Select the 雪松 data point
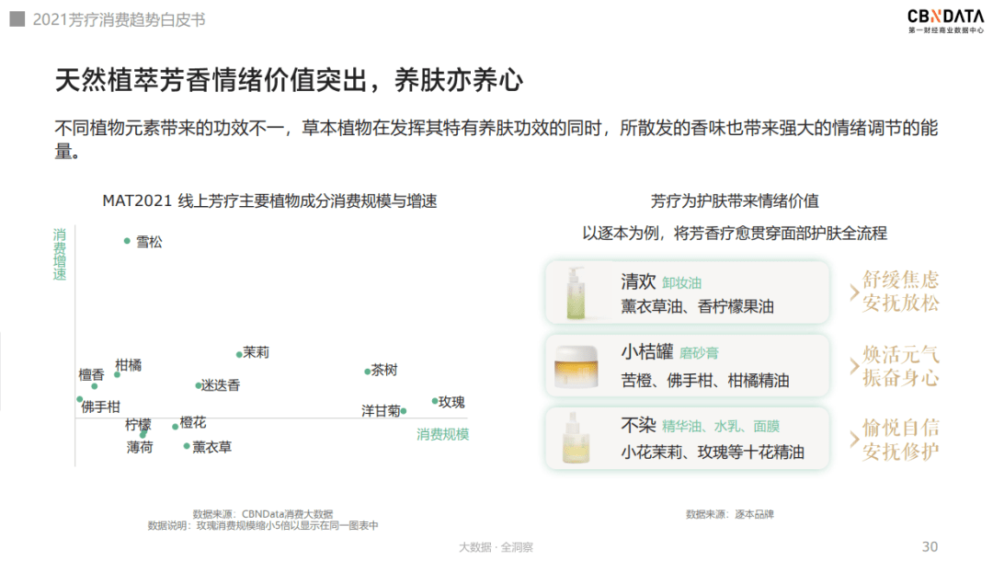 click(x=127, y=241)
